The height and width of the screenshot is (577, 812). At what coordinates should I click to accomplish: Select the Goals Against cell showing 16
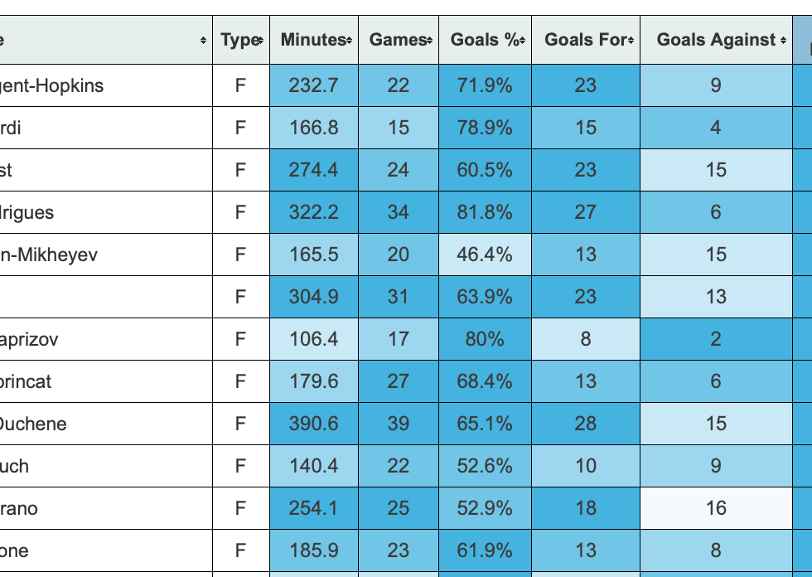716,508
